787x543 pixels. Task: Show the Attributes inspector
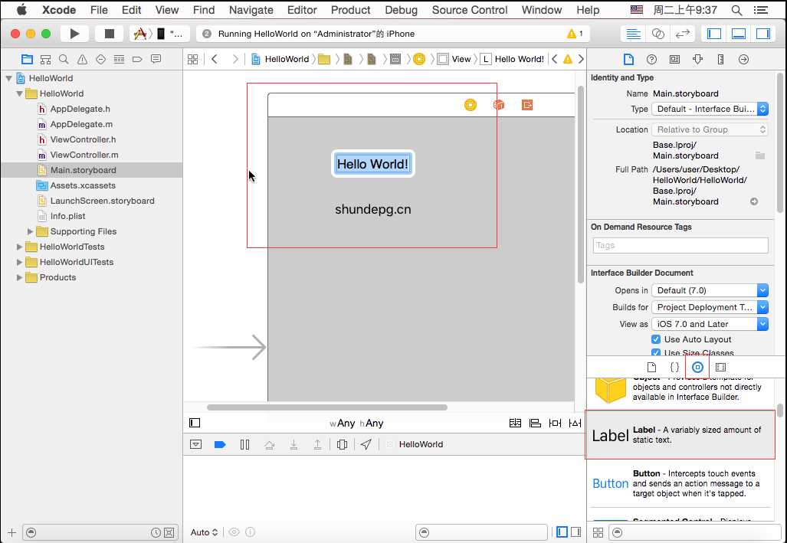(x=697, y=59)
